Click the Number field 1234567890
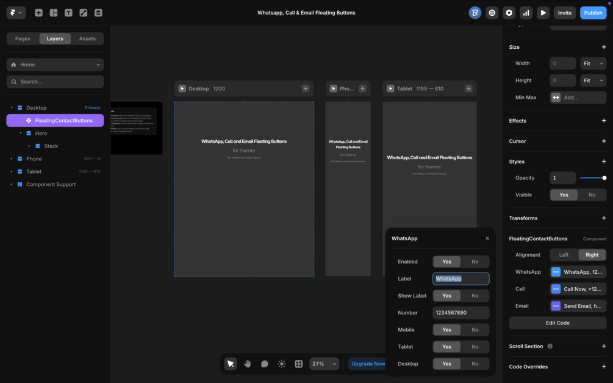The height and width of the screenshot is (383, 613). 461,313
